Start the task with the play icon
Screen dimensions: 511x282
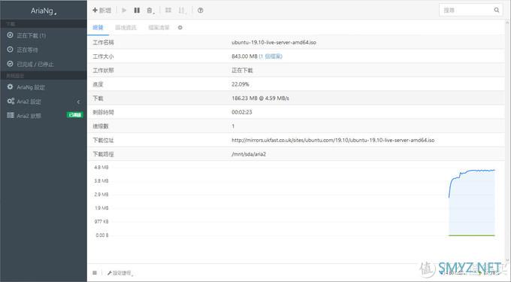(x=124, y=11)
